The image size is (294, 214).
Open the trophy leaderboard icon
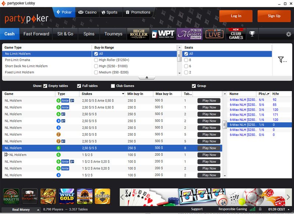pyautogui.click(x=252, y=34)
